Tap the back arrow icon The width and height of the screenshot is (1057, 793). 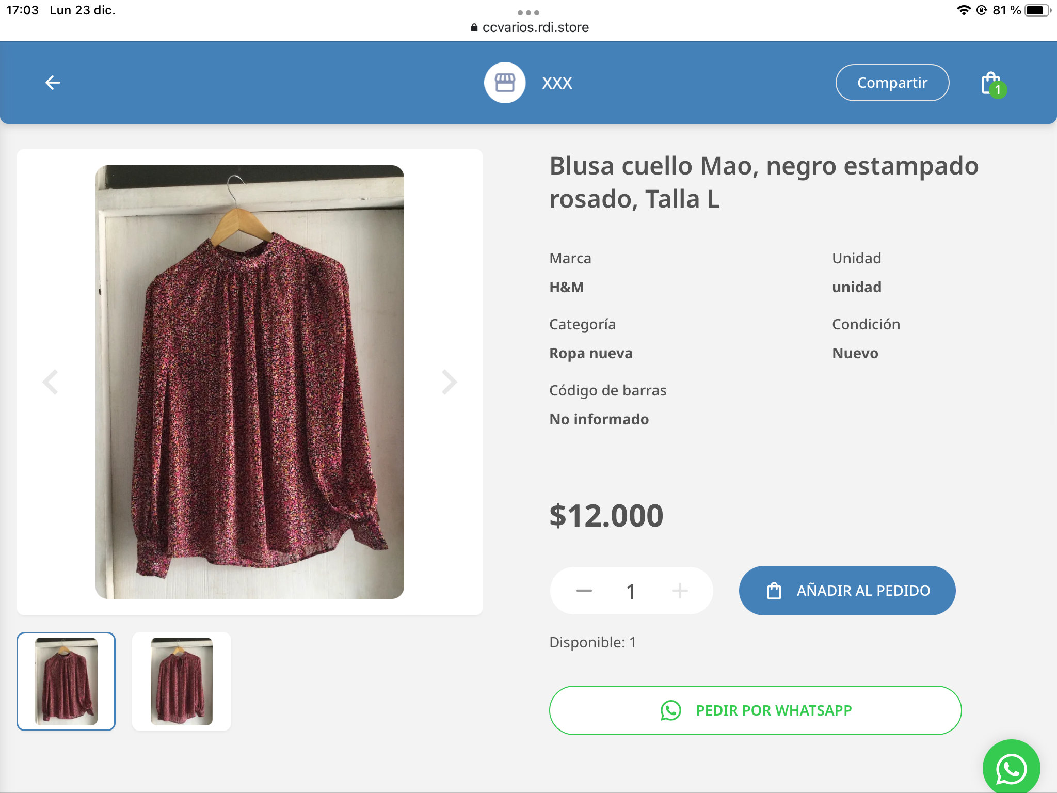pos(53,83)
